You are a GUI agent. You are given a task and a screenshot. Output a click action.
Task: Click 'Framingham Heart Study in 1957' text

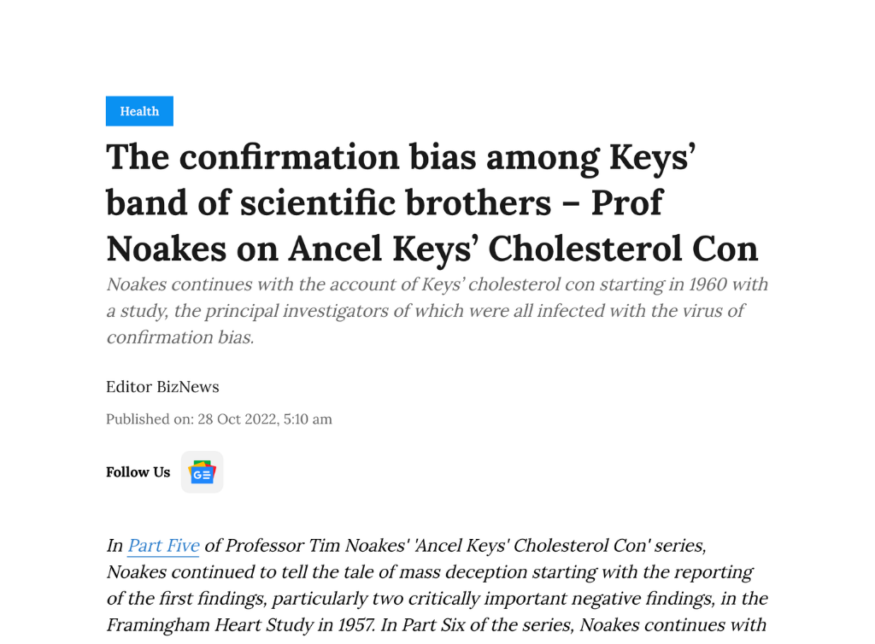coord(238,625)
